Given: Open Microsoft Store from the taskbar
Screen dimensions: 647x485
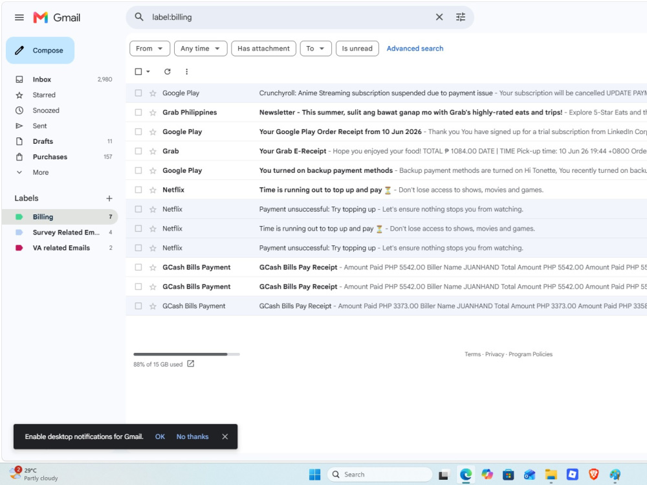Looking at the screenshot, I should tap(509, 475).
